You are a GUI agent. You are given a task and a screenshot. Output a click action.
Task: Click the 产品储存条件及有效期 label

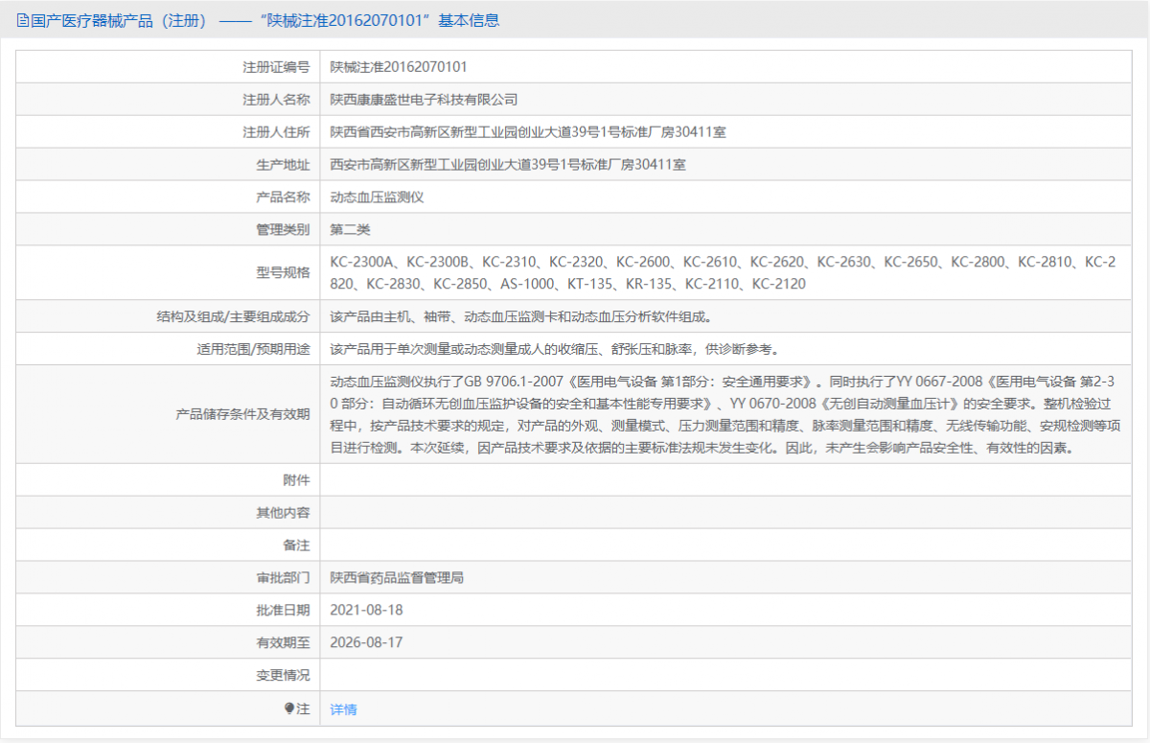click(242, 414)
